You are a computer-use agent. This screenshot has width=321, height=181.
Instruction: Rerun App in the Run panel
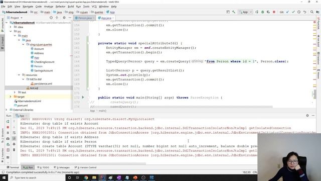click(8, 122)
